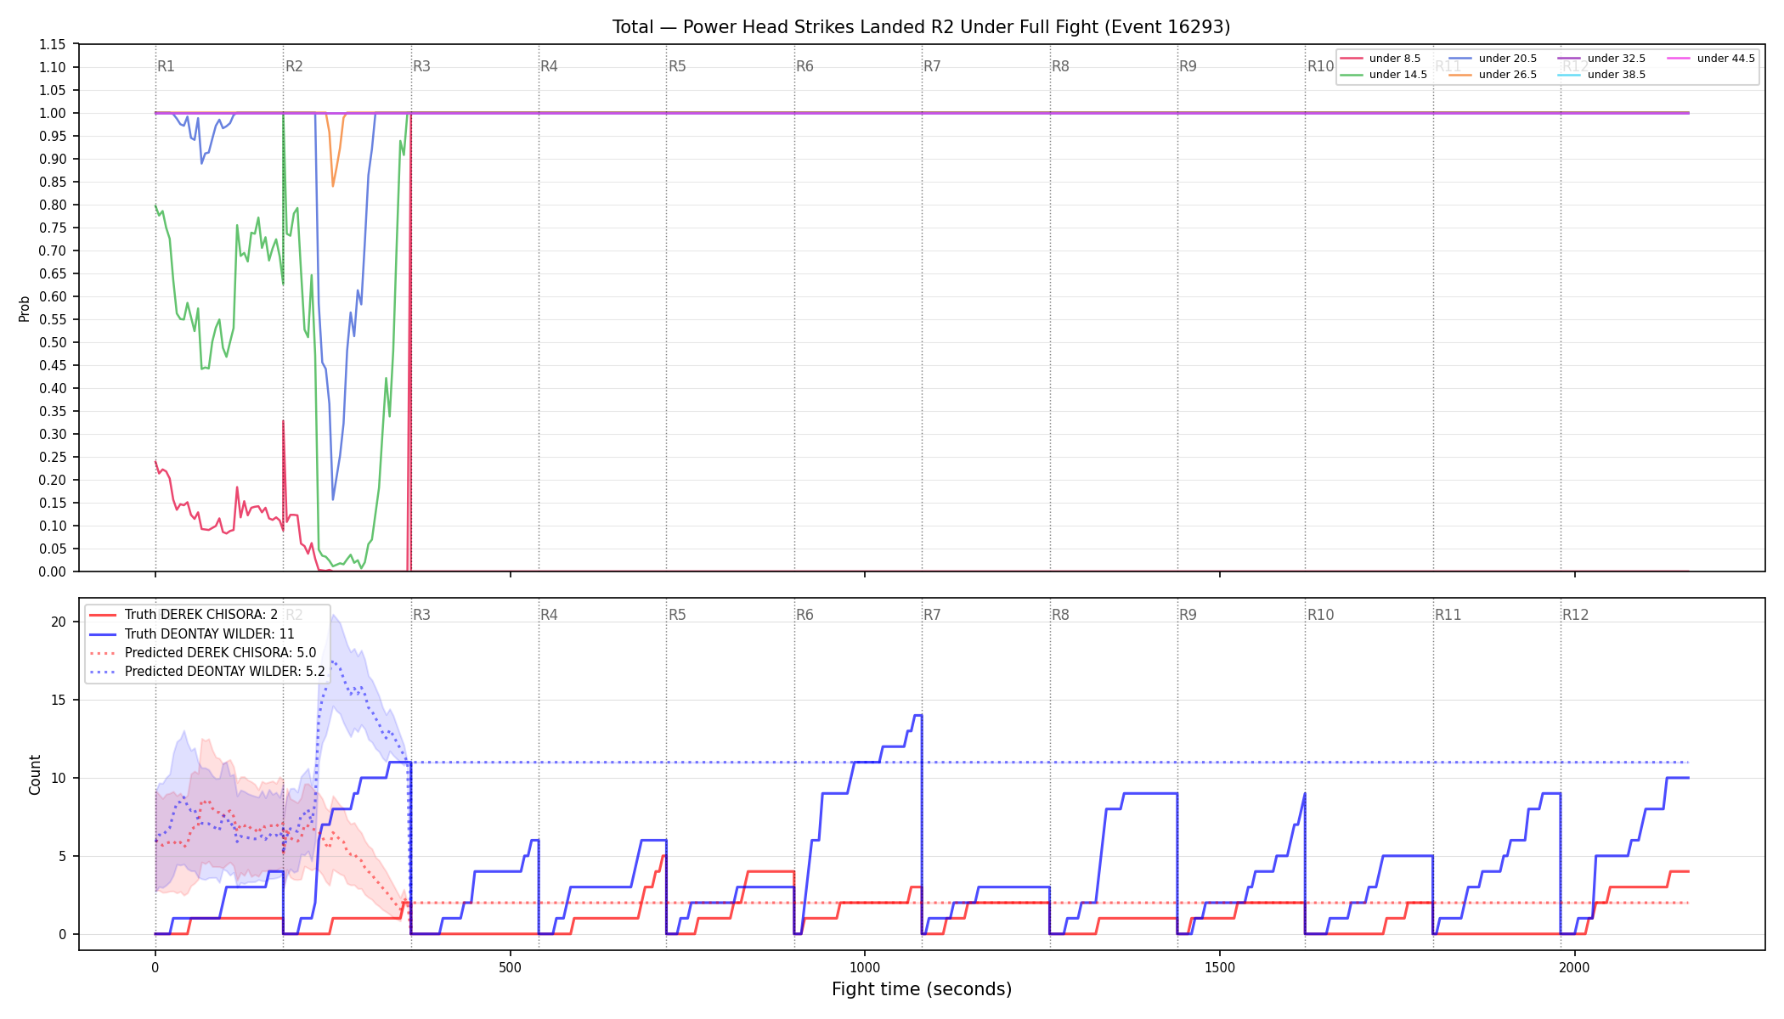Screen dimensions: 1784x1019
Task: Click the 500 tick on the fight time axis
Action: pyautogui.click(x=510, y=967)
